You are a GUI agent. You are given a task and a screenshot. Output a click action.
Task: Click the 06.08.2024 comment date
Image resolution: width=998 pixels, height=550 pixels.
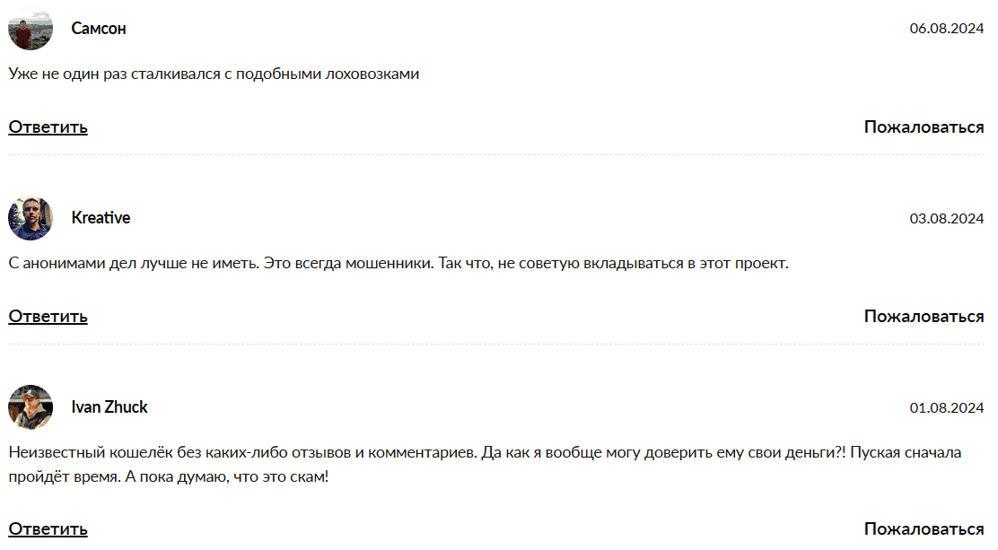click(947, 29)
